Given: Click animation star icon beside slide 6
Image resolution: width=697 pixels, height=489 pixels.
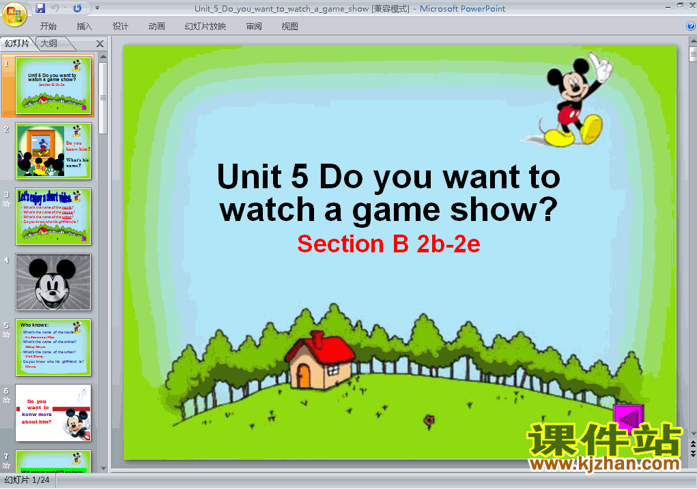Looking at the screenshot, I should pyautogui.click(x=6, y=400).
